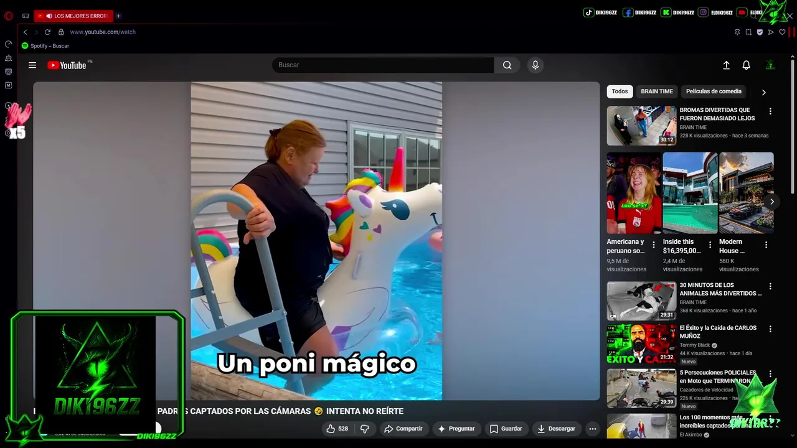Go forward with the browser forward arrow

36,32
